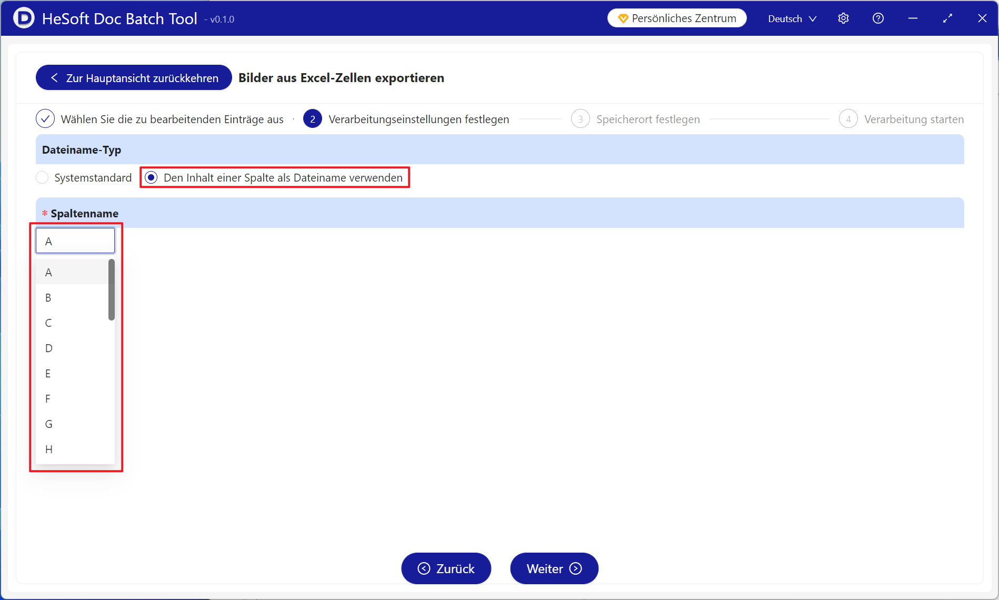Open the Deutsch language dropdown

click(x=792, y=18)
